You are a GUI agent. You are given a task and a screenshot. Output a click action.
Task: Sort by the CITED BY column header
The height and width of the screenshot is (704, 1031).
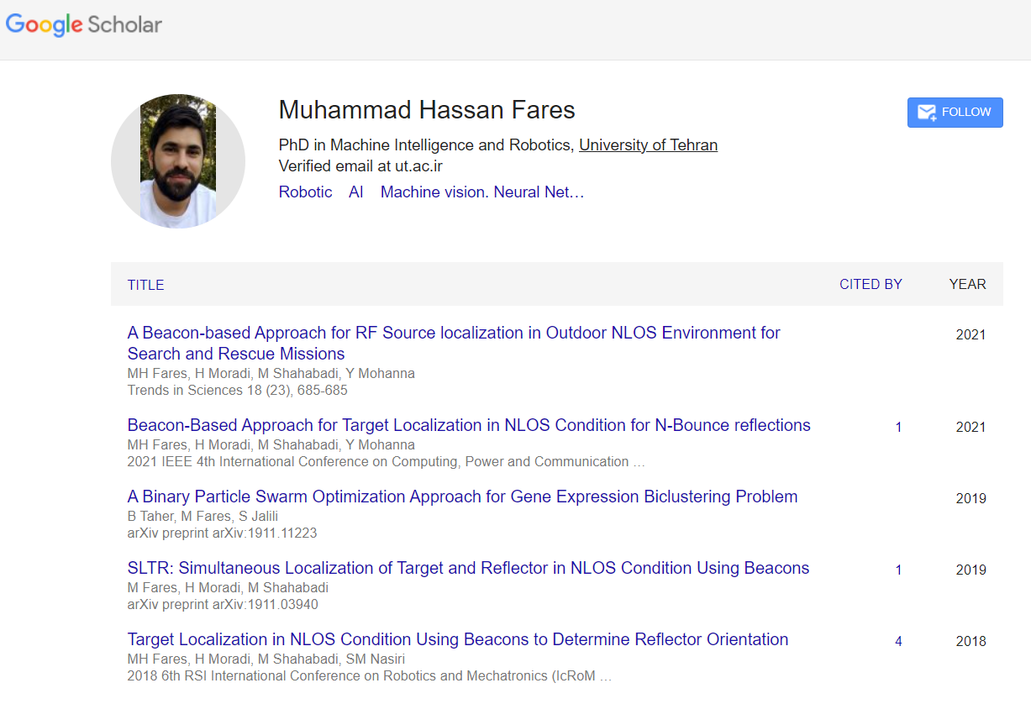[x=871, y=285]
